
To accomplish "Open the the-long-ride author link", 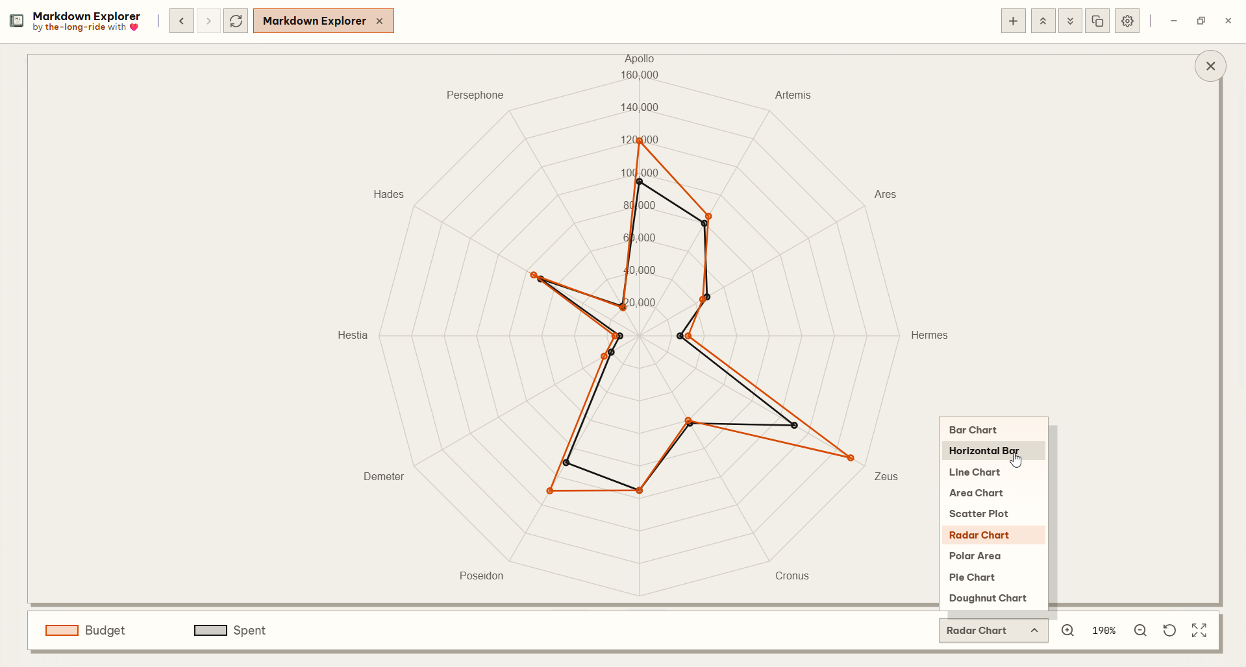I will 75,27.
